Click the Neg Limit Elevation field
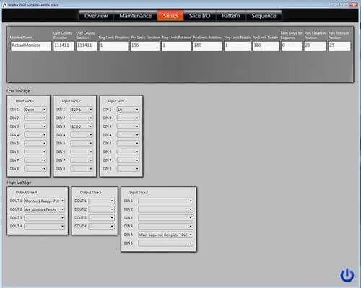 pos(113,46)
